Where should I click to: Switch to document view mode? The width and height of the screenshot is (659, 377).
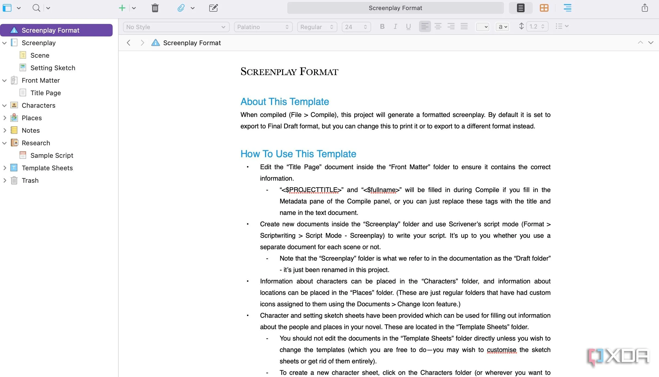[x=521, y=8]
